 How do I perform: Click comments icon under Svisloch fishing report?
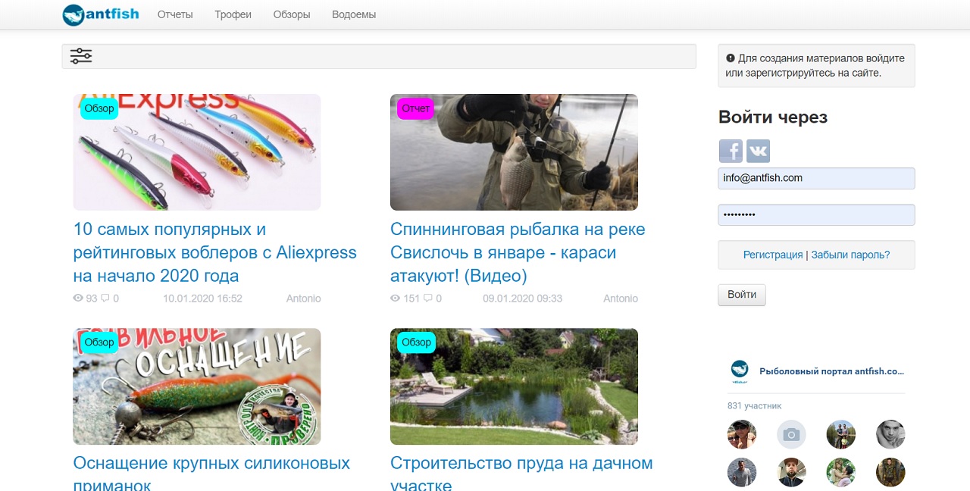(x=428, y=299)
